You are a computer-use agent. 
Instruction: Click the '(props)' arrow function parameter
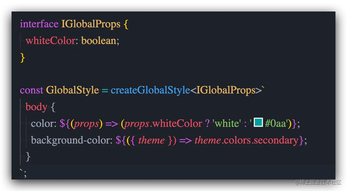pos(87,123)
